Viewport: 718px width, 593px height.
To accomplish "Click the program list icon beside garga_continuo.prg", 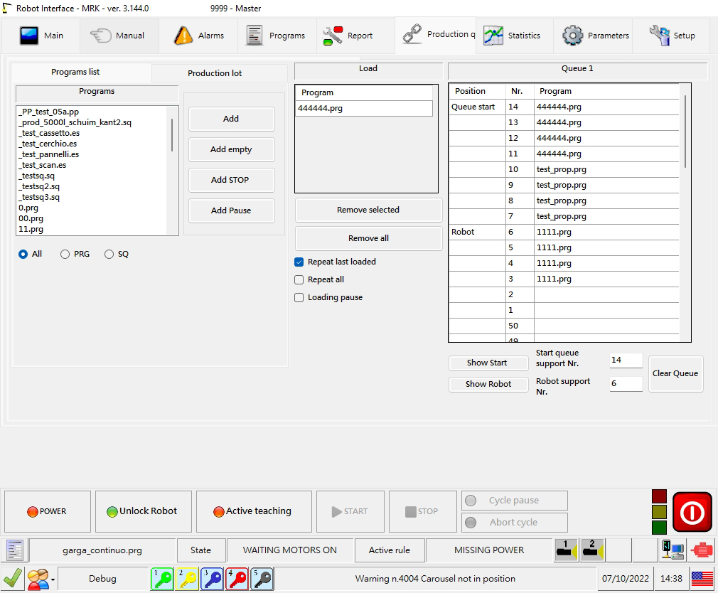I will 15,550.
